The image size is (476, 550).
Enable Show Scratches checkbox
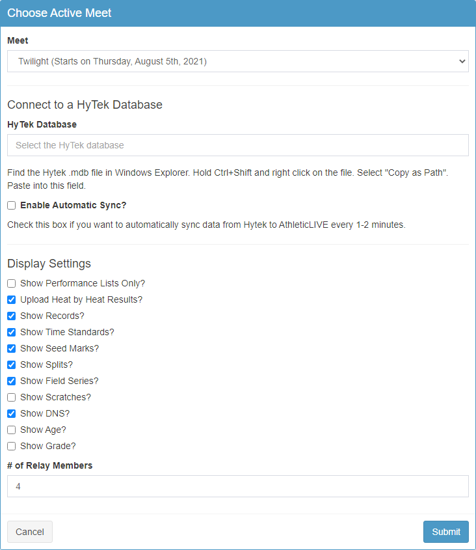12,398
